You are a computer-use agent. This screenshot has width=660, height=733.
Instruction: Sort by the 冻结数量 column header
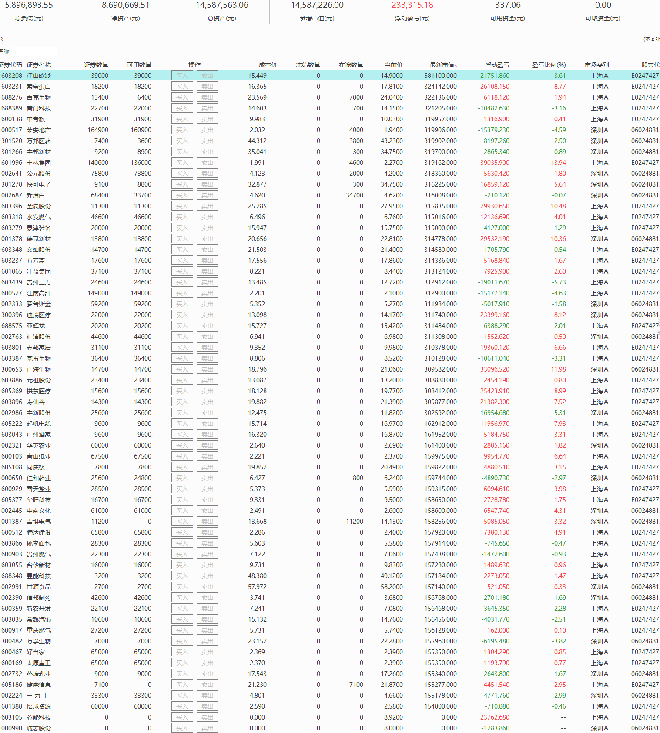[x=308, y=65]
